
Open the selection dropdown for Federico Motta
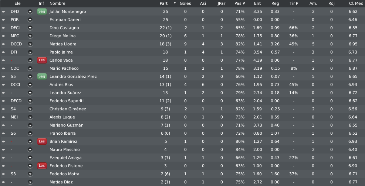point(30,174)
